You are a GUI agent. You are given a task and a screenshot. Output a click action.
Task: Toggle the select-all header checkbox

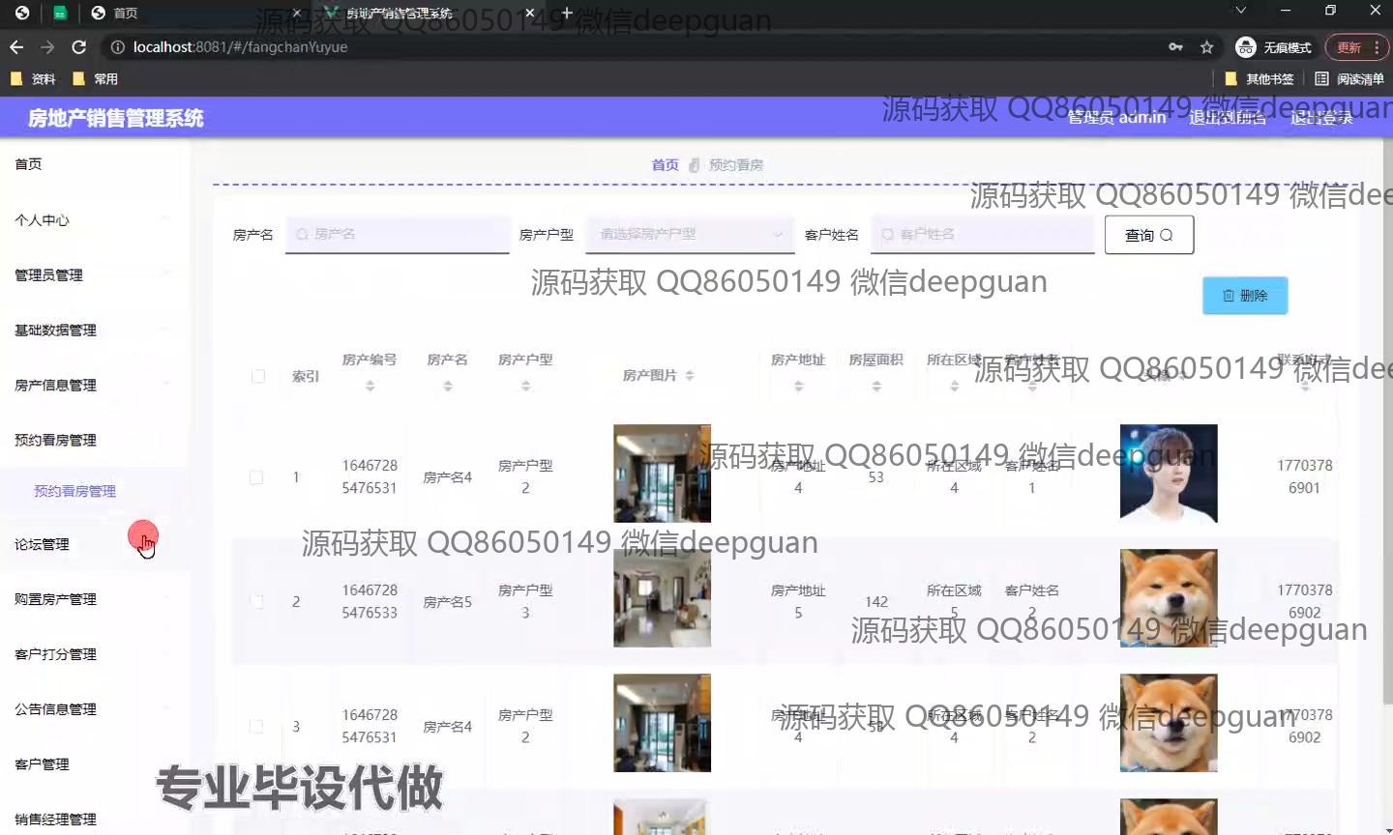click(x=258, y=376)
